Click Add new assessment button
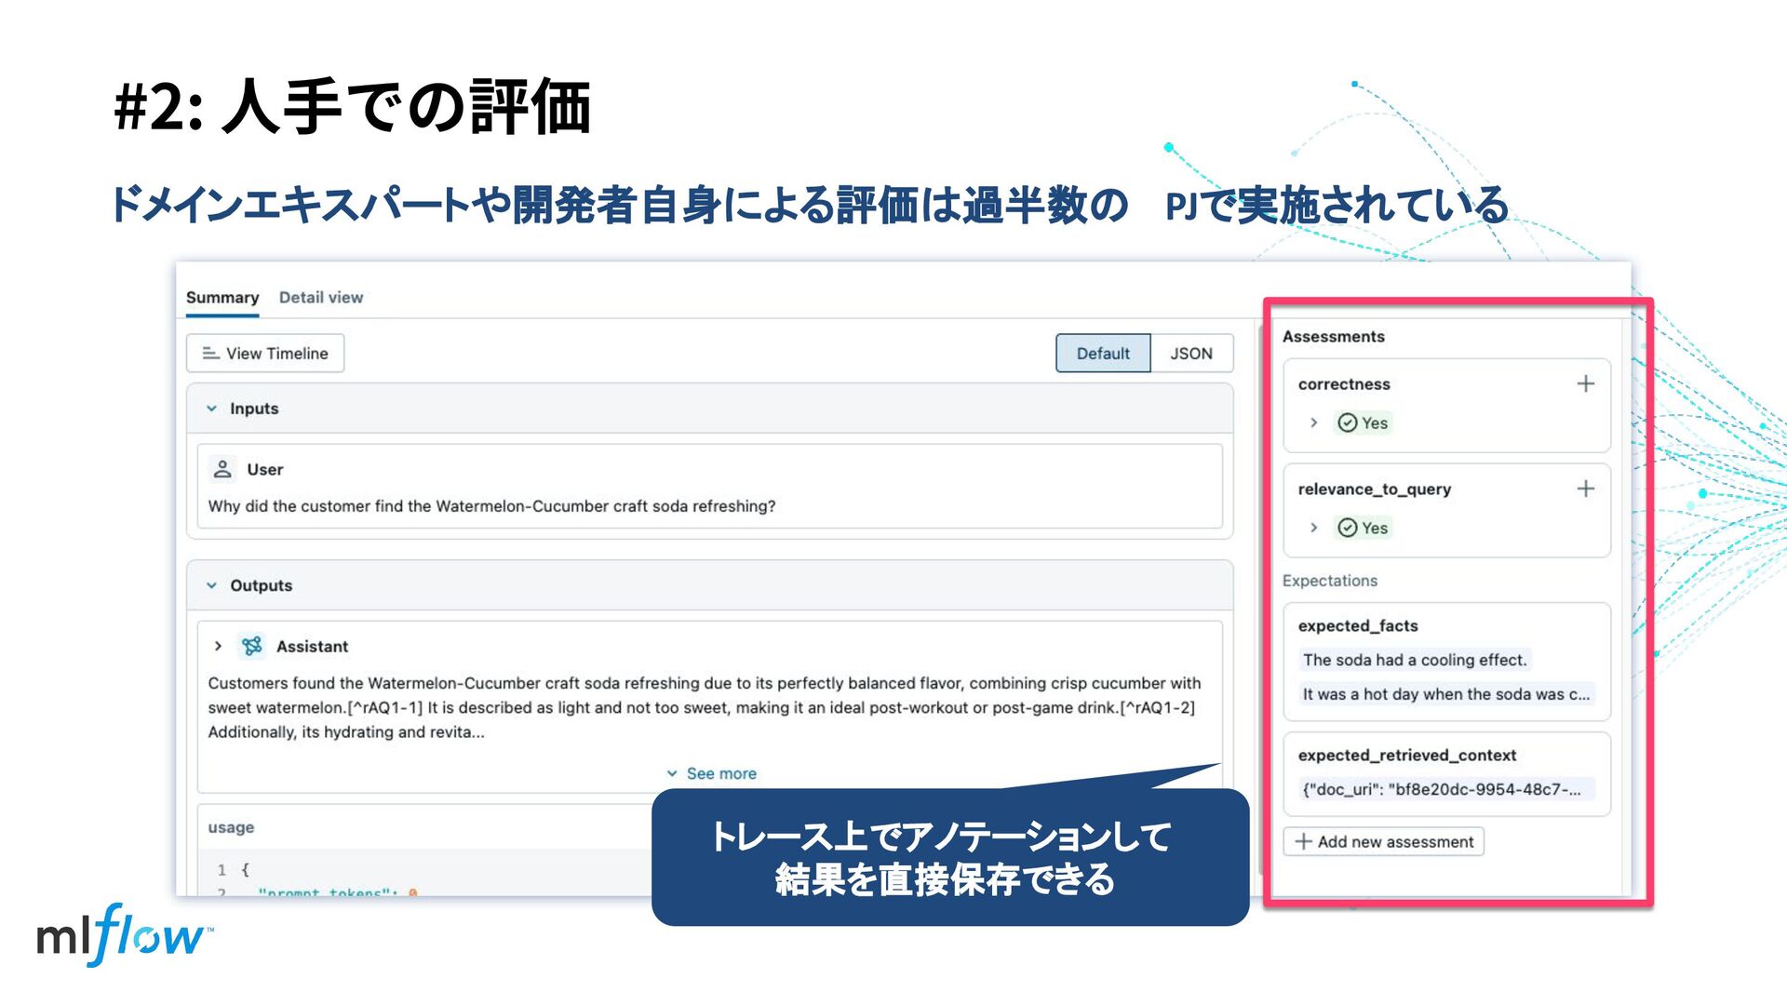This screenshot has height=1005, width=1787. tap(1383, 841)
